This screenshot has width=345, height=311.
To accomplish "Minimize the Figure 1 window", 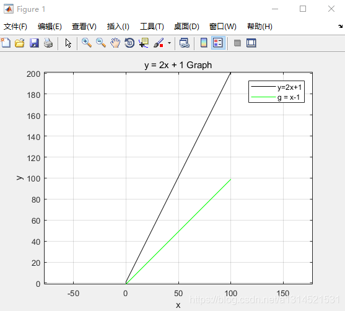I will point(275,9).
